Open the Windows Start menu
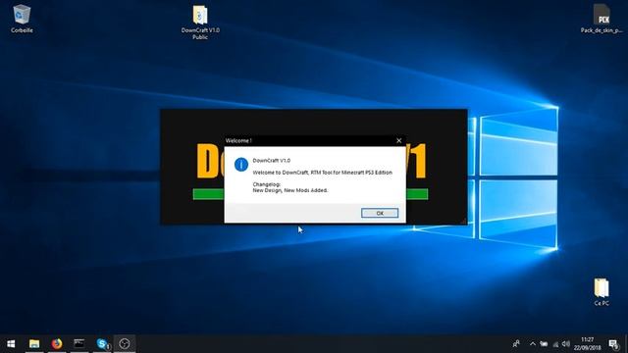The height and width of the screenshot is (353, 628). (11, 344)
